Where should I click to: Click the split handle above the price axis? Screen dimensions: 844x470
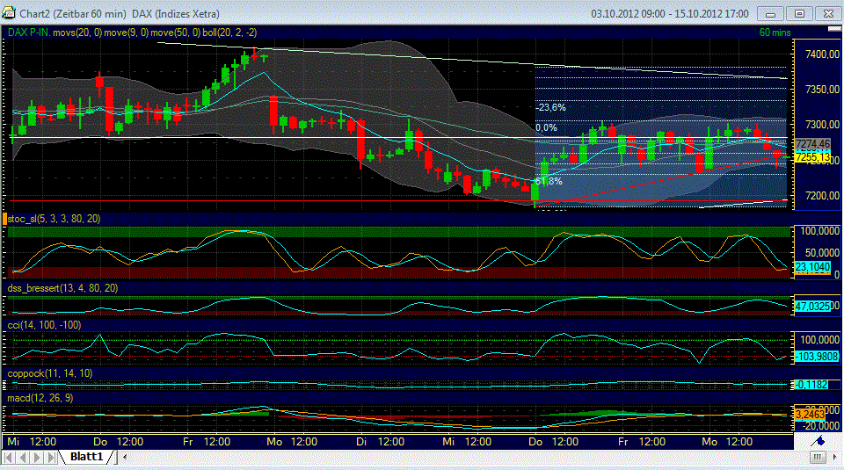point(834,29)
